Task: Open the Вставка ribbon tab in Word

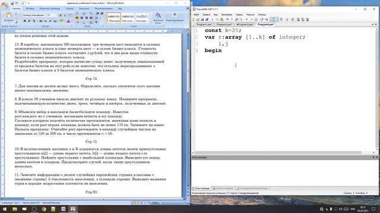Action: (30, 8)
